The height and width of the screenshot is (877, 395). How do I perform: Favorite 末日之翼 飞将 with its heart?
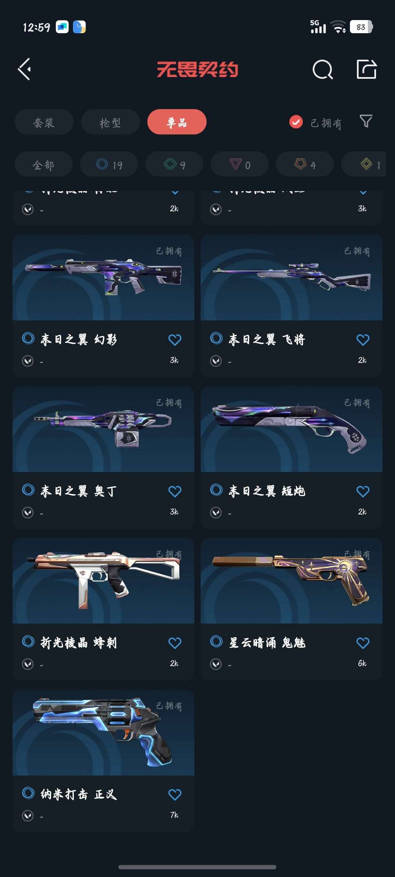363,340
